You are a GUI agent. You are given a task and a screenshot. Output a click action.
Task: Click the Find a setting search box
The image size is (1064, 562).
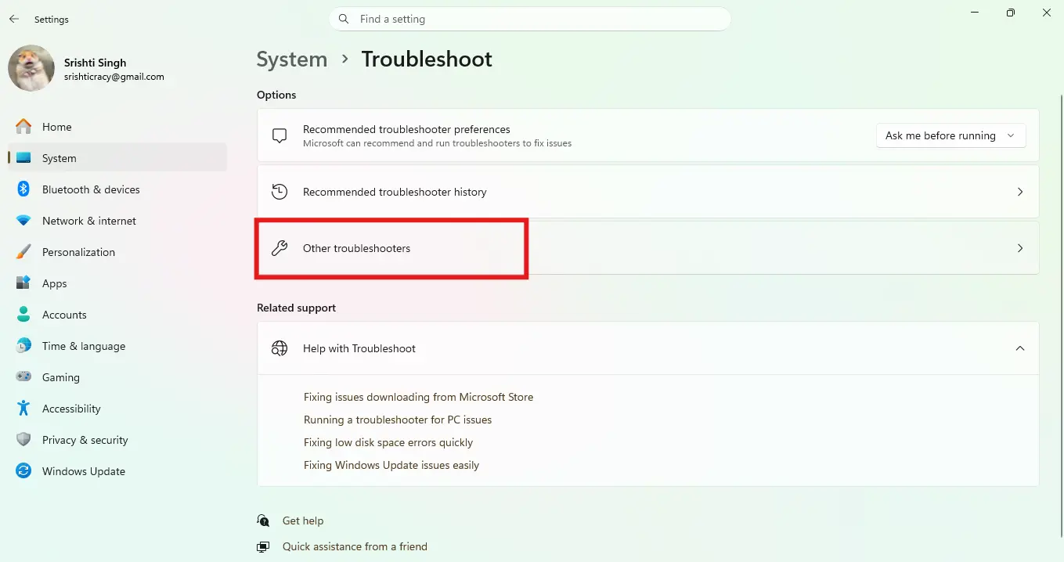[x=530, y=19]
